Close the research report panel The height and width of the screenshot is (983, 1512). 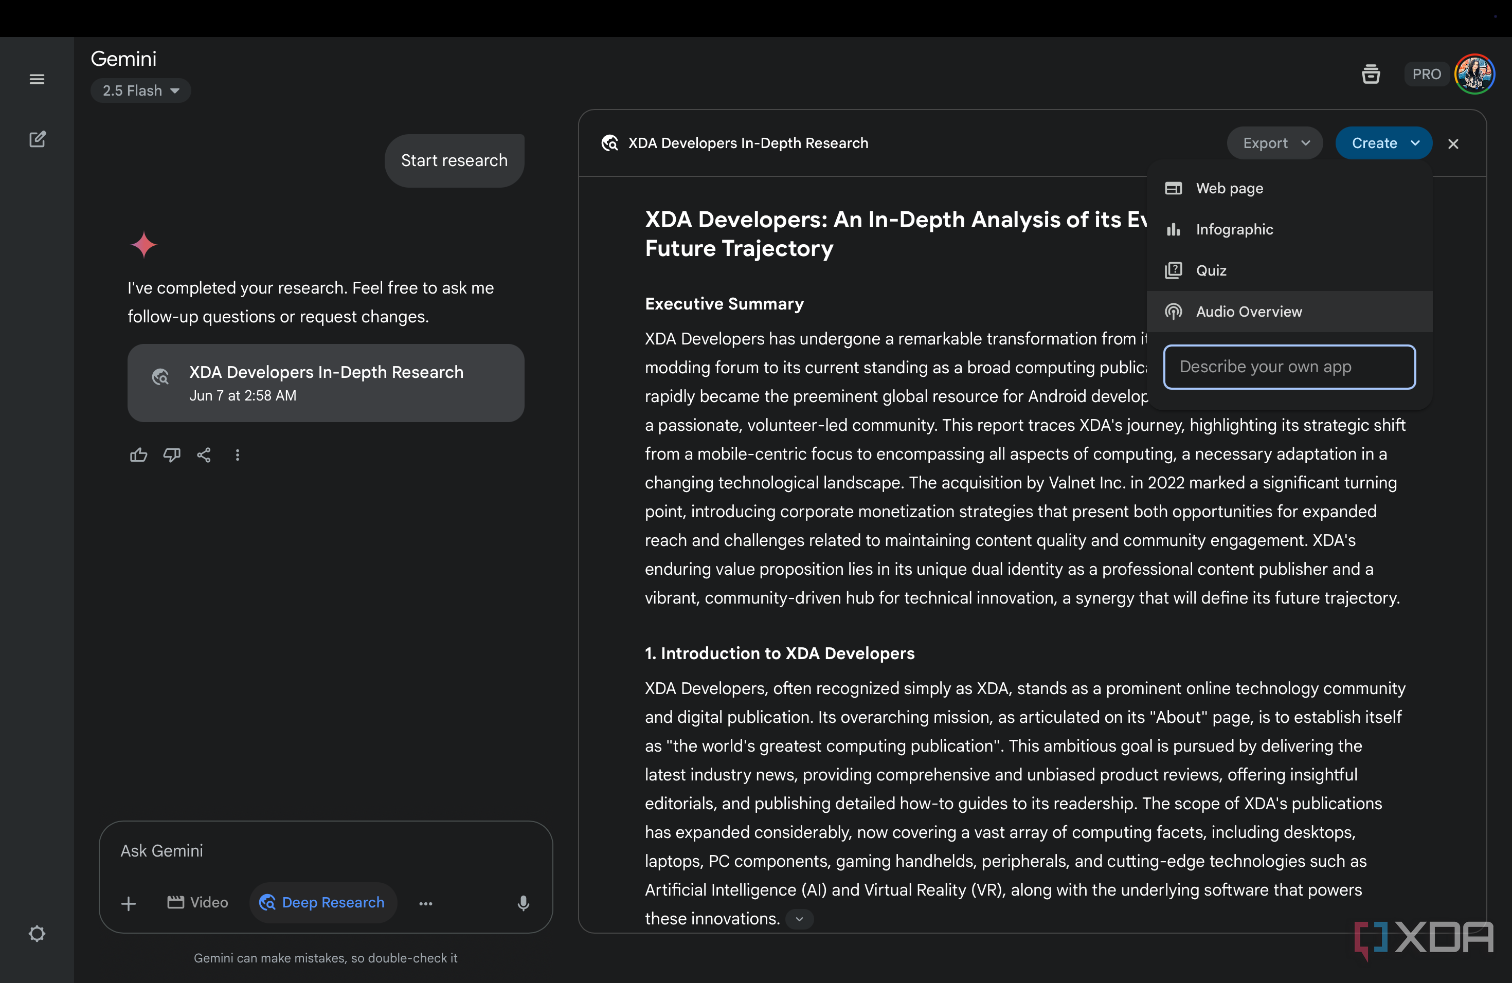coord(1452,143)
